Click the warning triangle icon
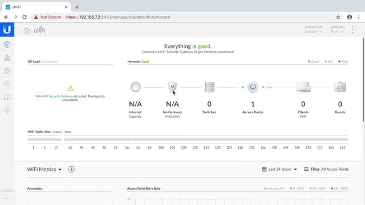 pos(70,88)
